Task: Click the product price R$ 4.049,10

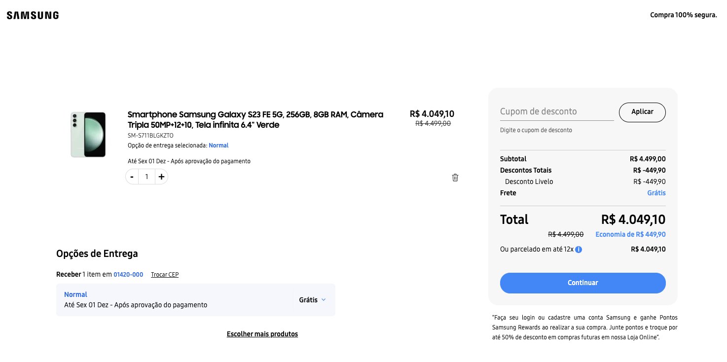Action: 432,114
